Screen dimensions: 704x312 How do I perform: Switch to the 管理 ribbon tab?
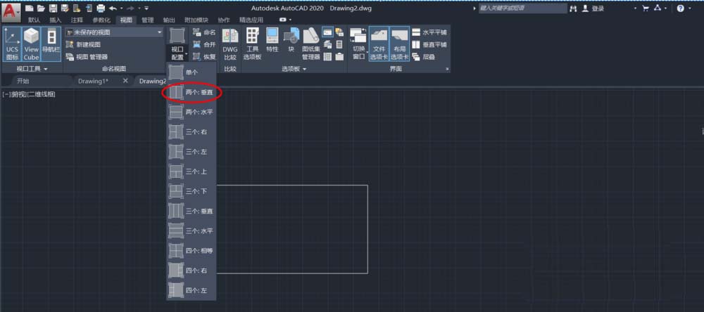pos(147,20)
